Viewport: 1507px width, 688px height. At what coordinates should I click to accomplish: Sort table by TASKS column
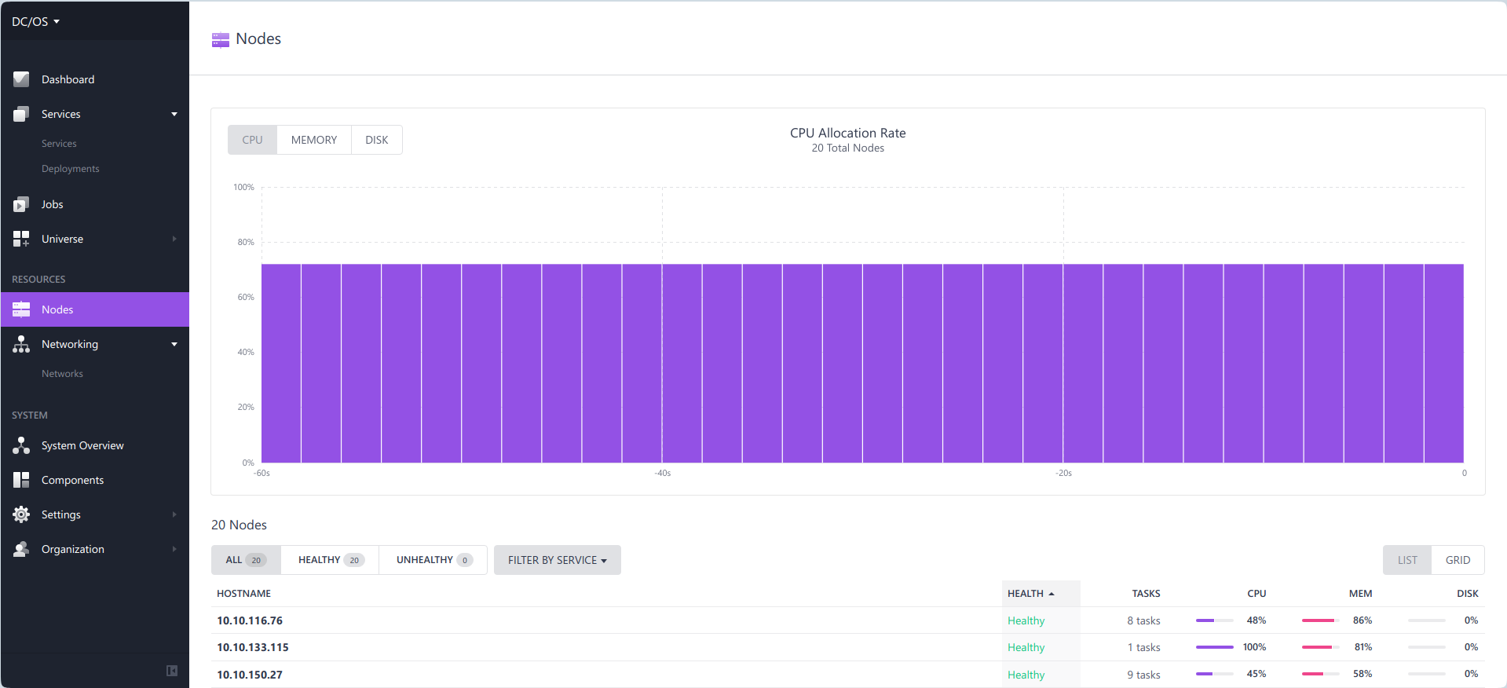1146,594
